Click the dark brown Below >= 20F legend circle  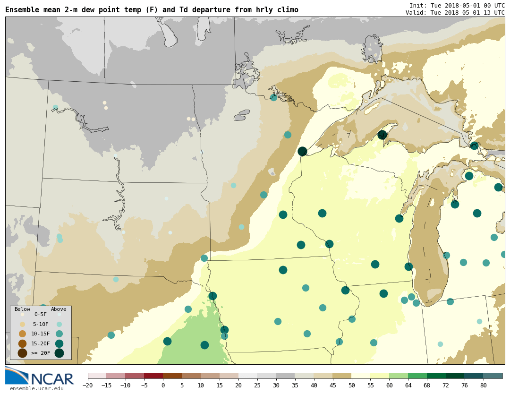coord(23,353)
